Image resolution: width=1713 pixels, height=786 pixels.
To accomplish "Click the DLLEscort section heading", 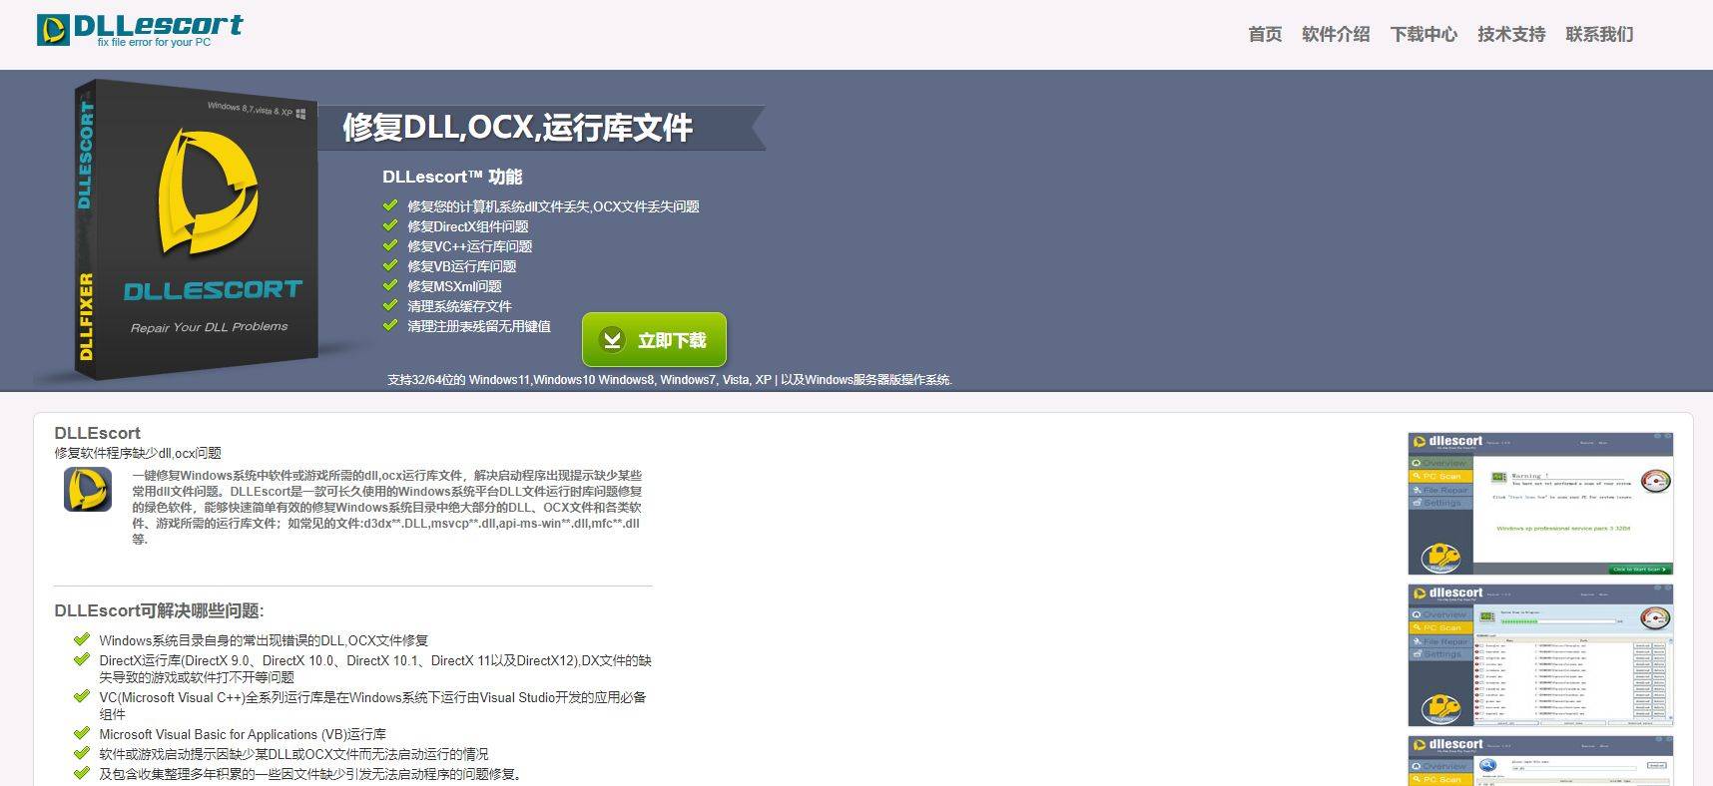I will click(x=97, y=433).
